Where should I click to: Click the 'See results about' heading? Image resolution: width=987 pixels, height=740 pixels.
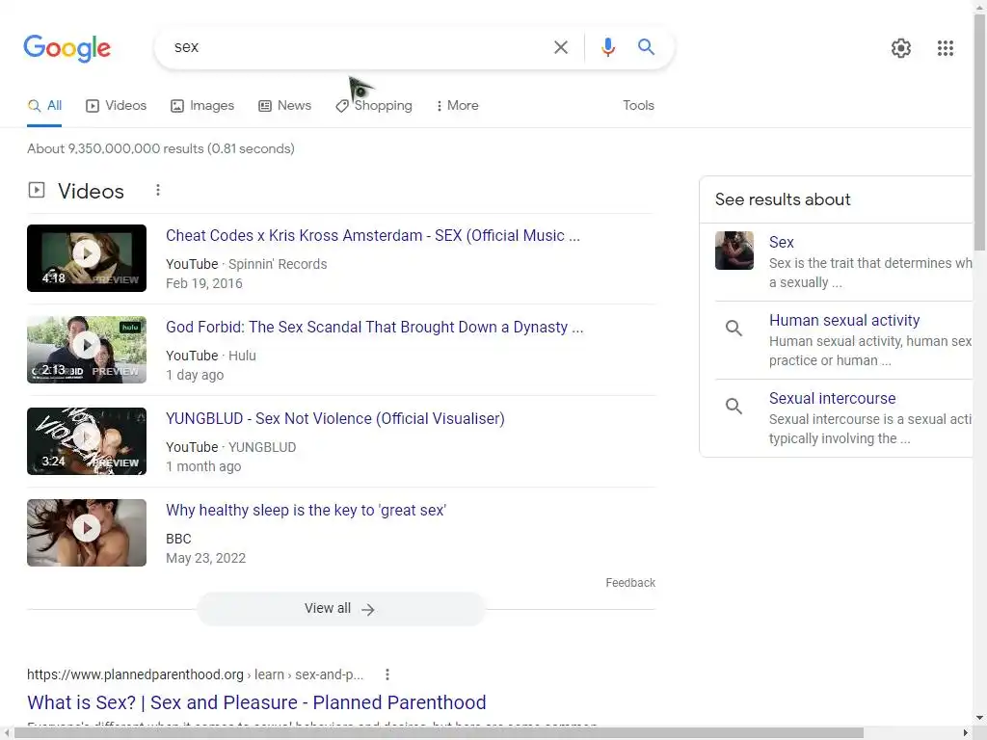[x=783, y=199]
